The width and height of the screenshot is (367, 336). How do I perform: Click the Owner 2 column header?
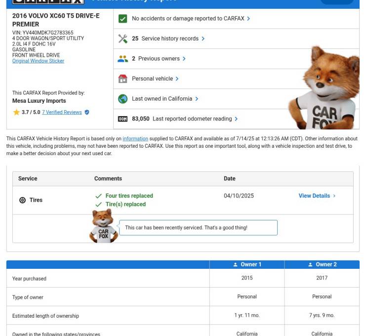(x=322, y=264)
